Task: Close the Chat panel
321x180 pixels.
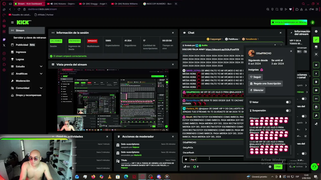Action: tap(281, 33)
